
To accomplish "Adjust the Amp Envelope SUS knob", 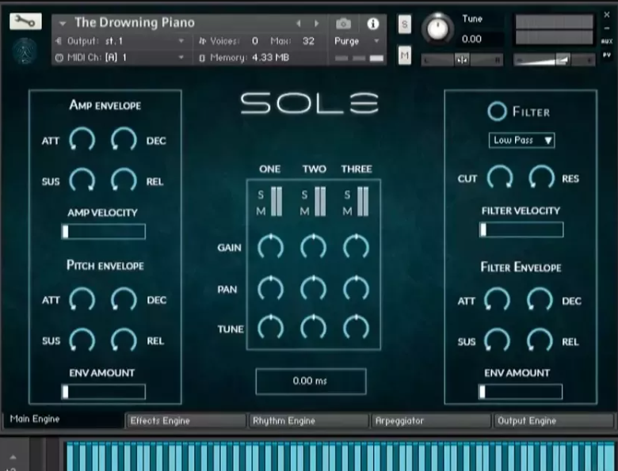I will point(82,180).
